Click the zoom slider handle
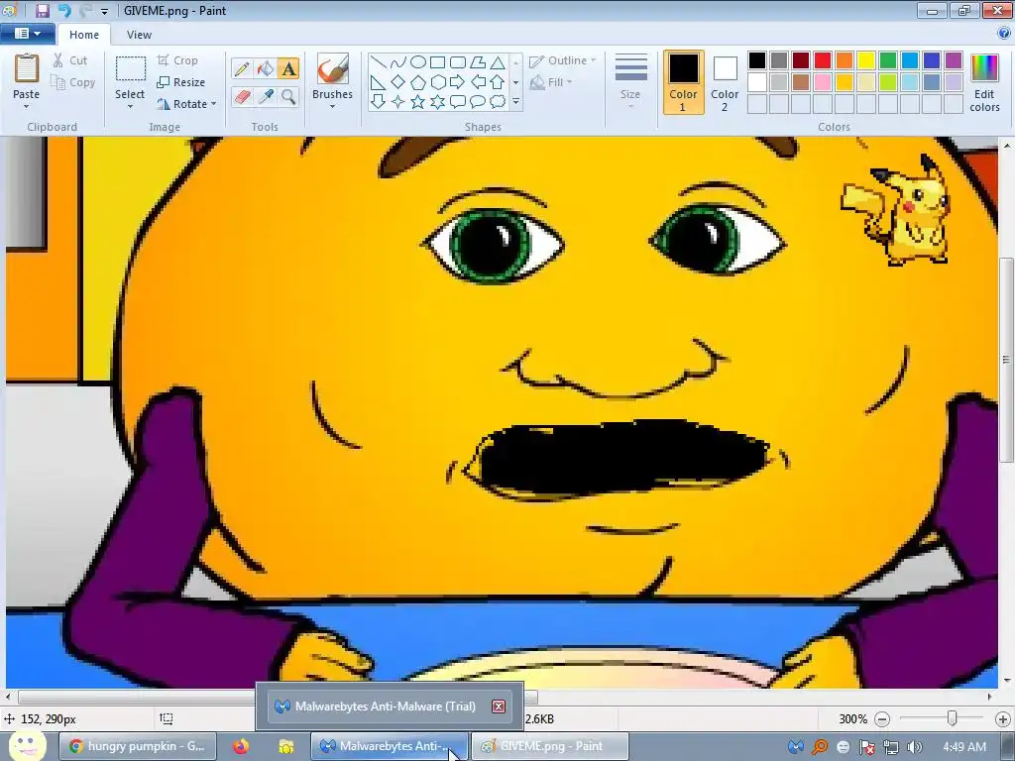 pos(952,718)
